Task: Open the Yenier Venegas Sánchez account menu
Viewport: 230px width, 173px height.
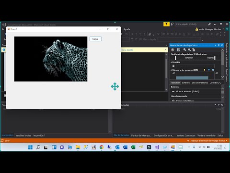Action: (210, 29)
